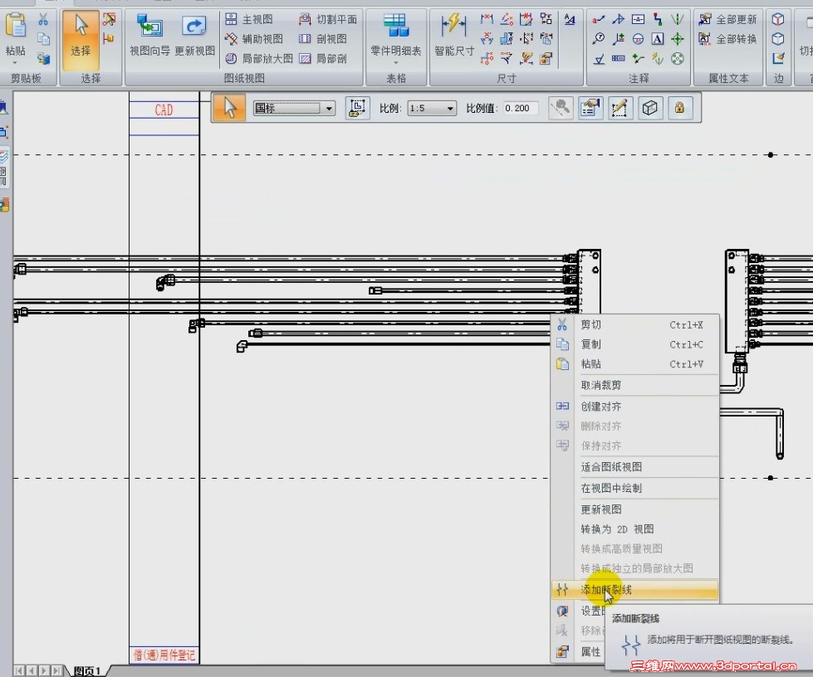Click the text style 'A' icon beside dimension group
This screenshot has height=677, width=813.
pyautogui.click(x=570, y=20)
